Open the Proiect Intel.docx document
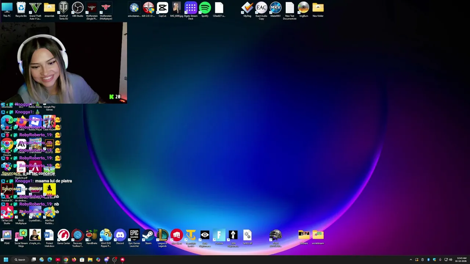 49,238
